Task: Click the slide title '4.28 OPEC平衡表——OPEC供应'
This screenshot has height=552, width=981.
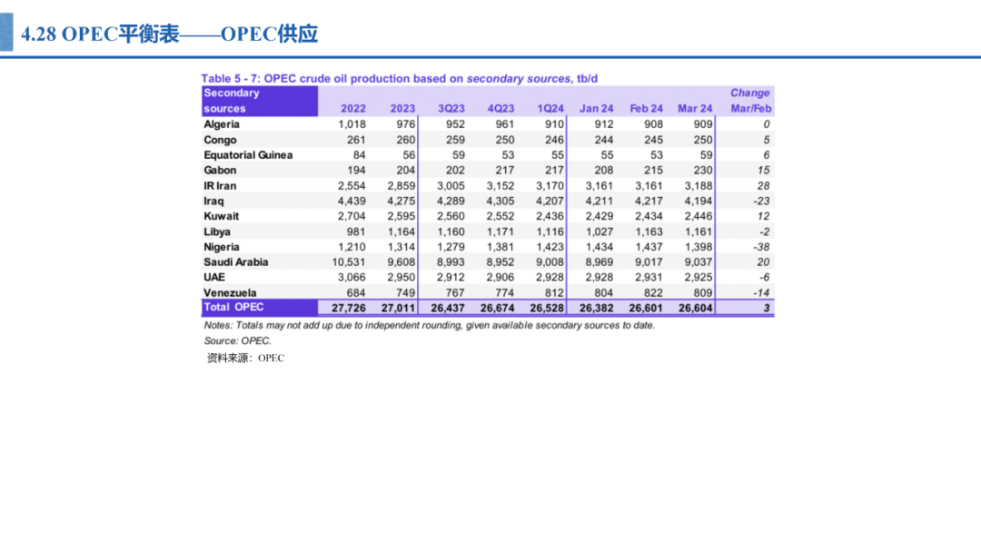Action: pyautogui.click(x=170, y=34)
